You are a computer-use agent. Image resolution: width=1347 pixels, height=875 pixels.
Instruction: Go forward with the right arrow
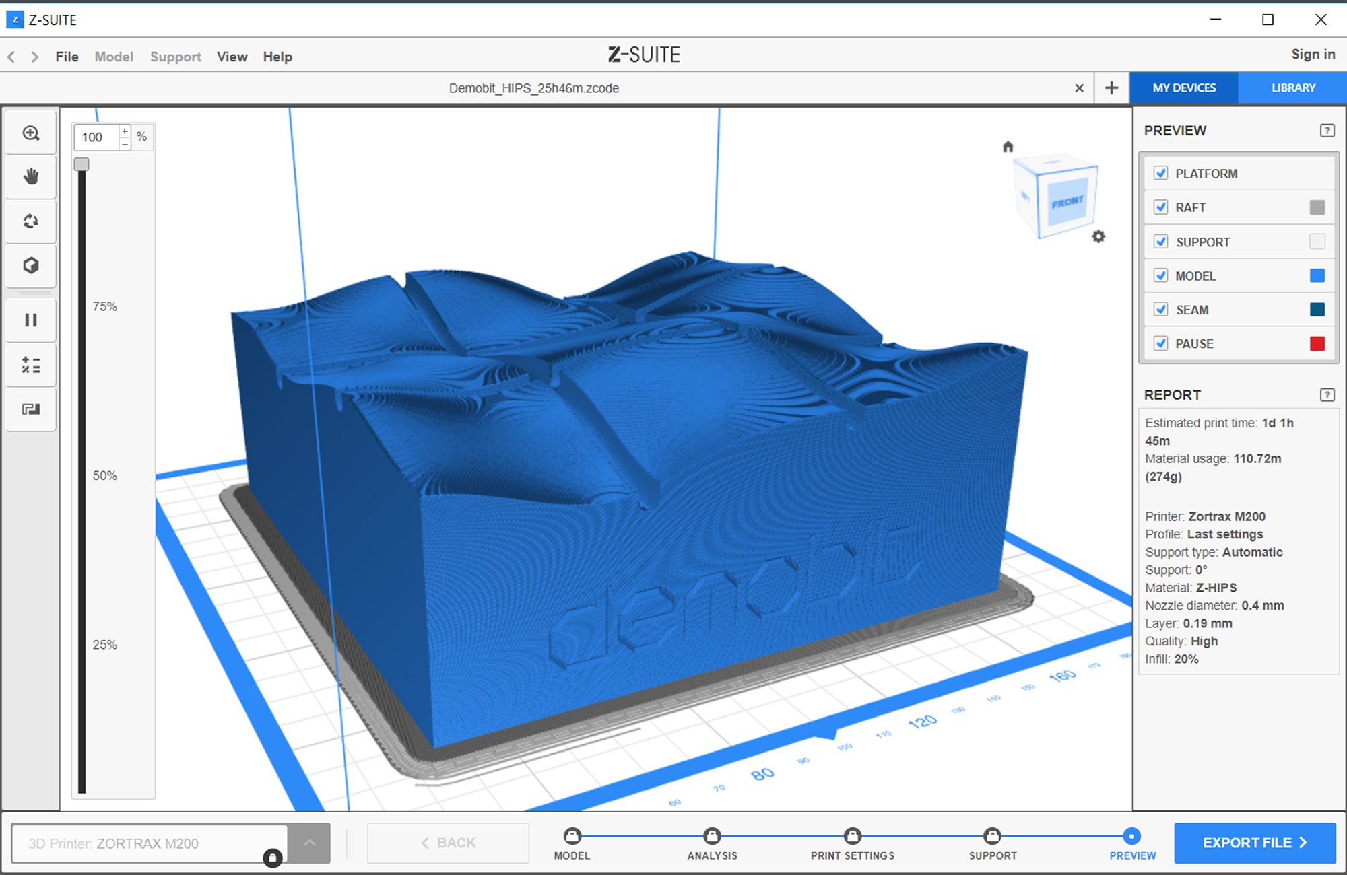pyautogui.click(x=34, y=57)
